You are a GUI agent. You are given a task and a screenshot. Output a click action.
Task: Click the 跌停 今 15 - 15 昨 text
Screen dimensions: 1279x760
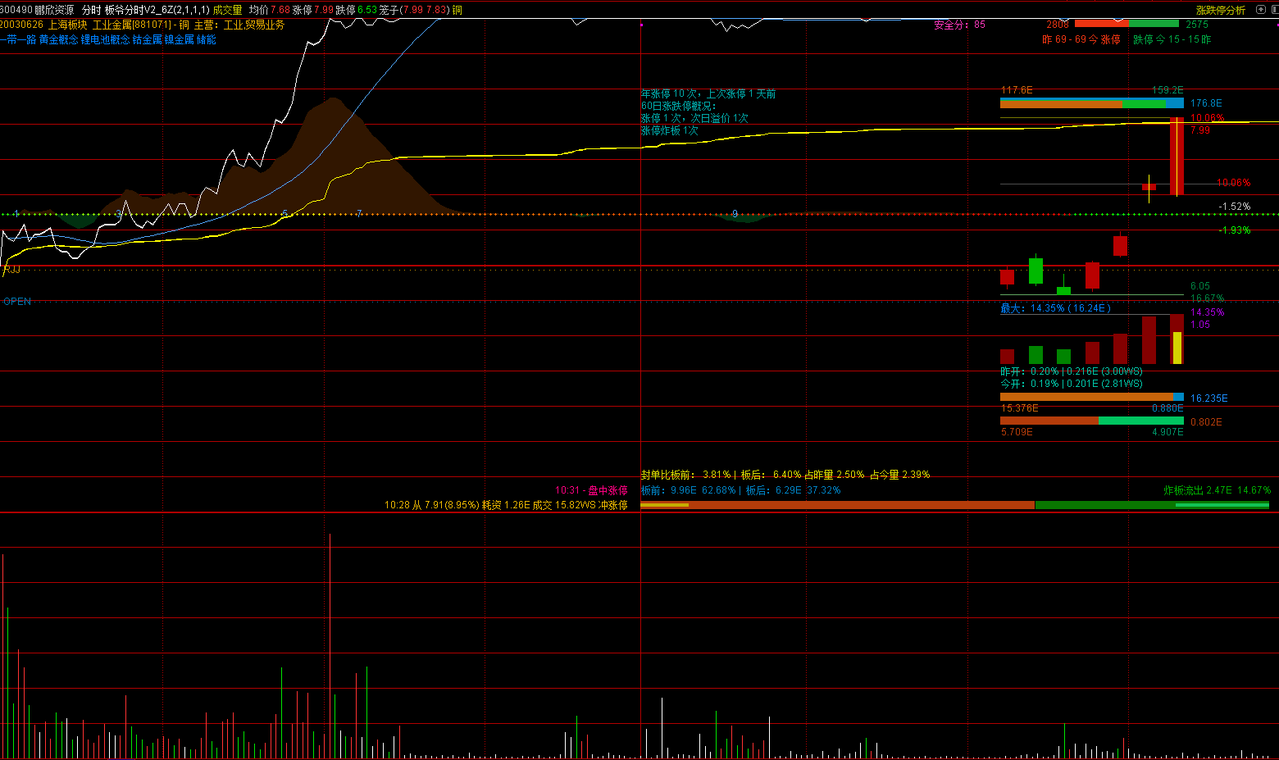(1172, 39)
